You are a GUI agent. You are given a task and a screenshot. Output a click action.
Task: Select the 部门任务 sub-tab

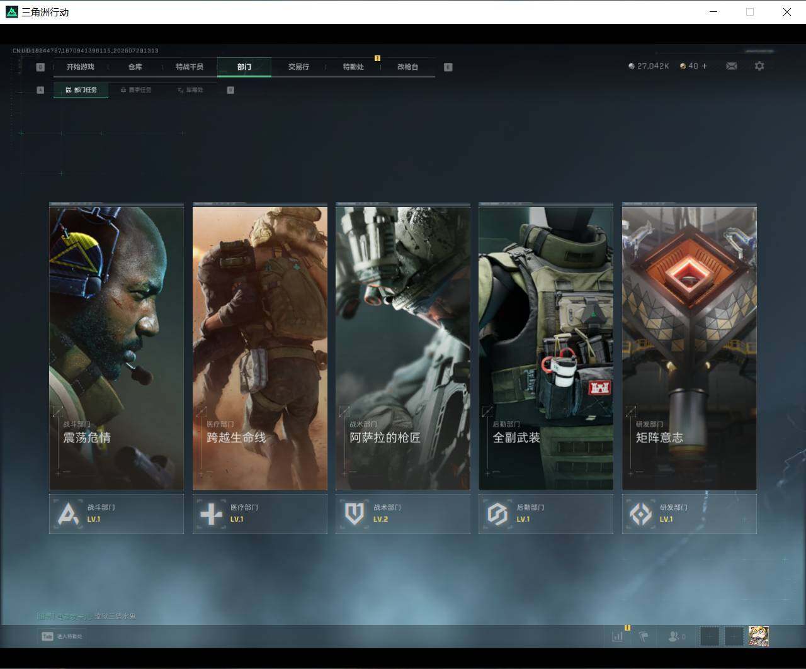click(x=81, y=90)
